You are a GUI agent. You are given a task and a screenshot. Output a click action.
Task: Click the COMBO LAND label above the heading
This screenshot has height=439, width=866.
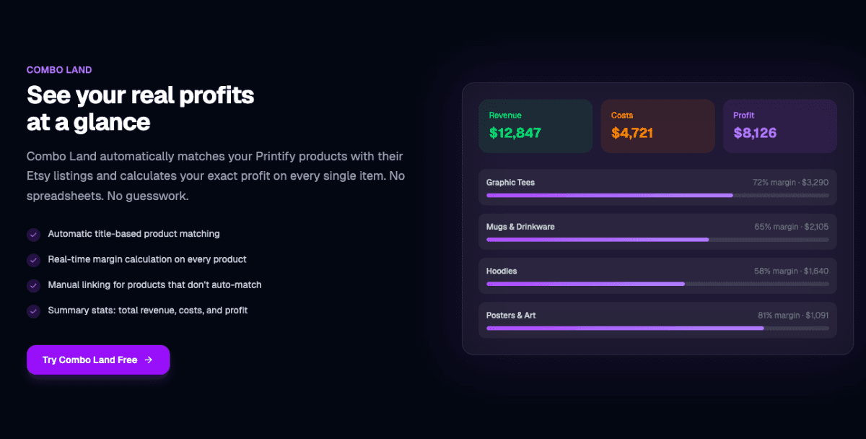pyautogui.click(x=59, y=70)
